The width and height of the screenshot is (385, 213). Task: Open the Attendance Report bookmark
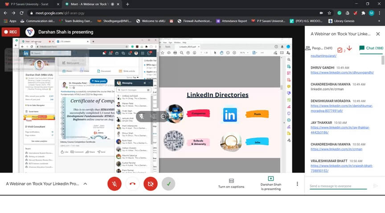pyautogui.click(x=232, y=21)
